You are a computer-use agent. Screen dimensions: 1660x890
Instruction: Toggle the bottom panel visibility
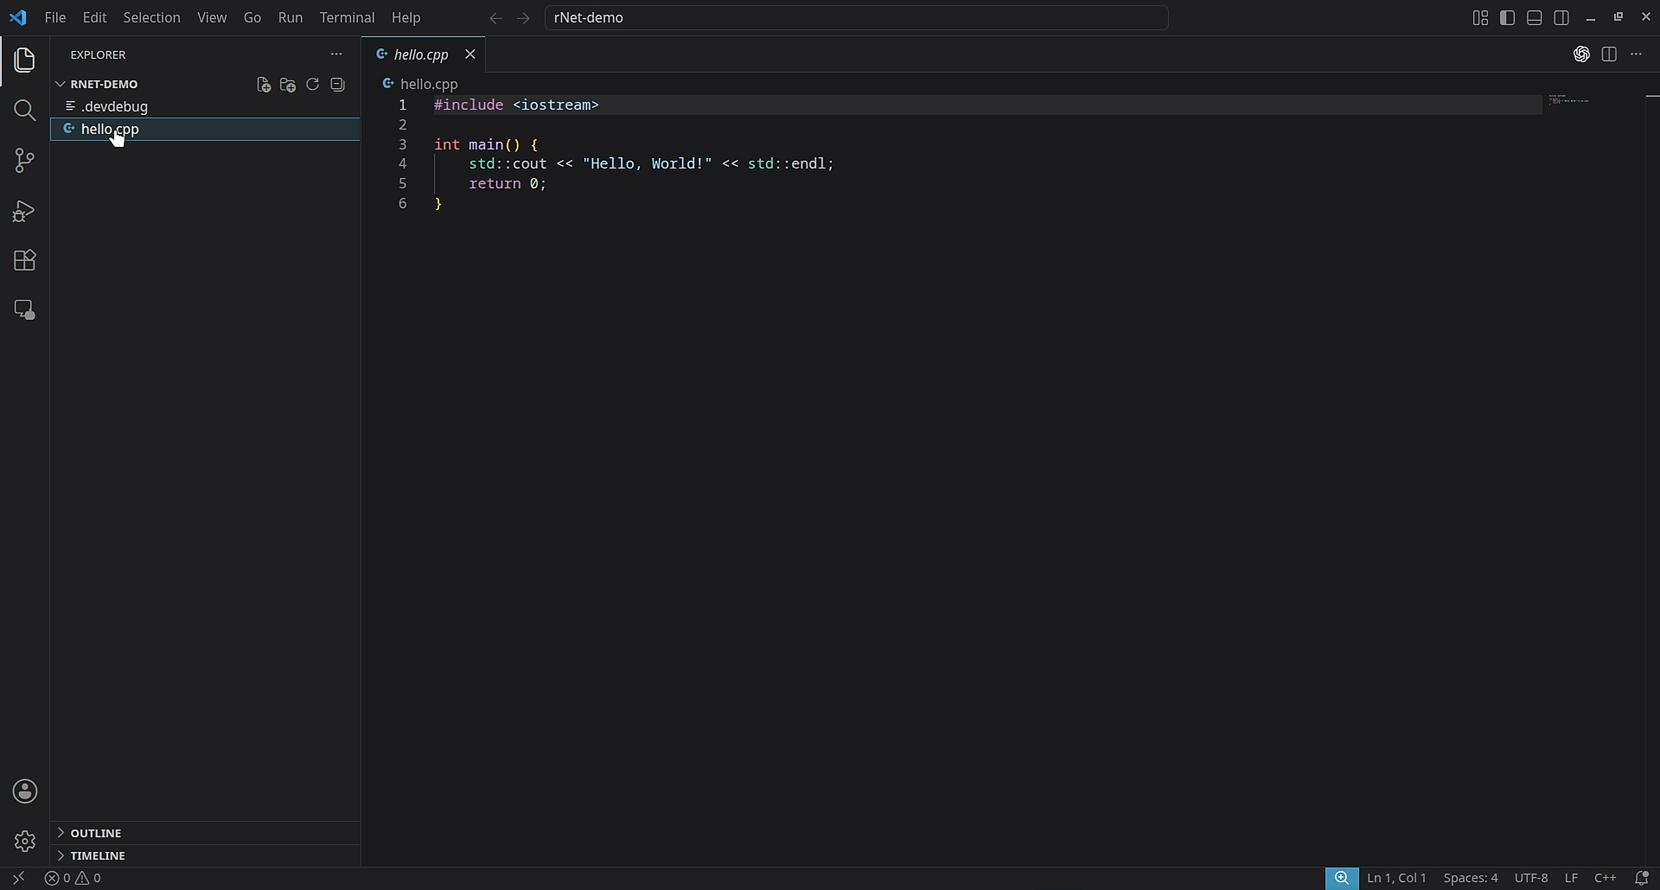tap(1534, 17)
